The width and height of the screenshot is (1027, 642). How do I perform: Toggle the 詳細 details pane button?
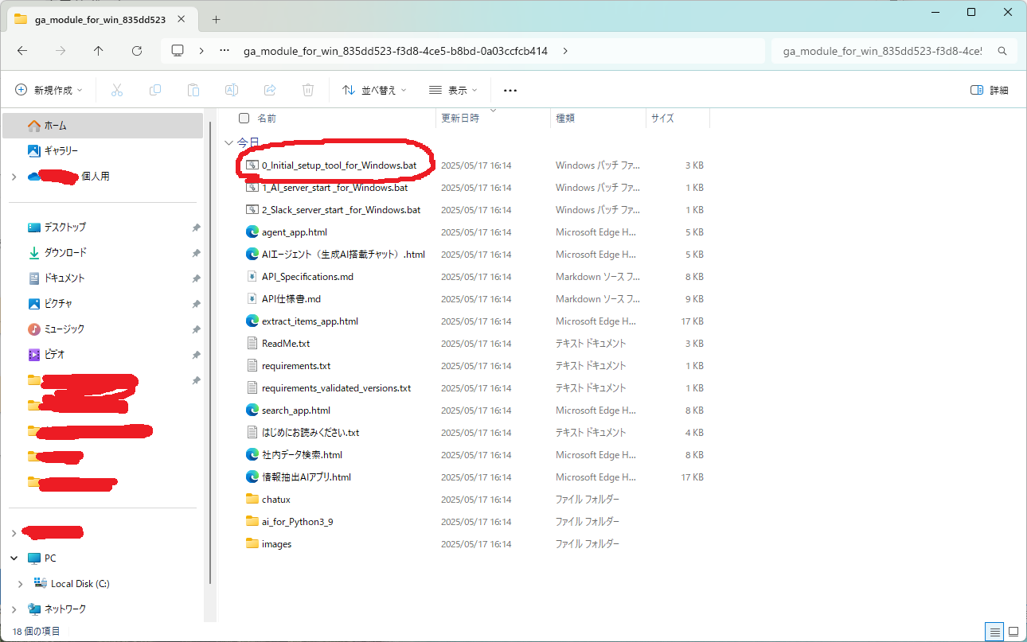990,90
